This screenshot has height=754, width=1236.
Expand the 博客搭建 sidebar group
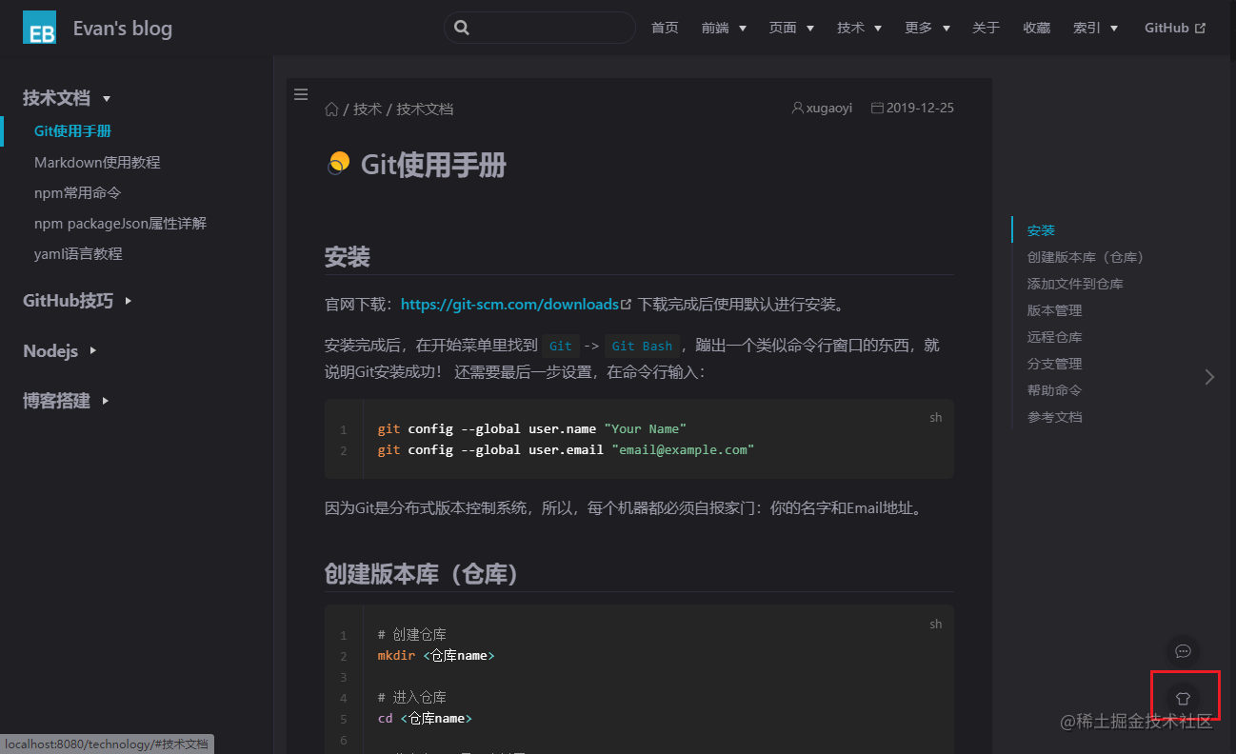tap(66, 401)
